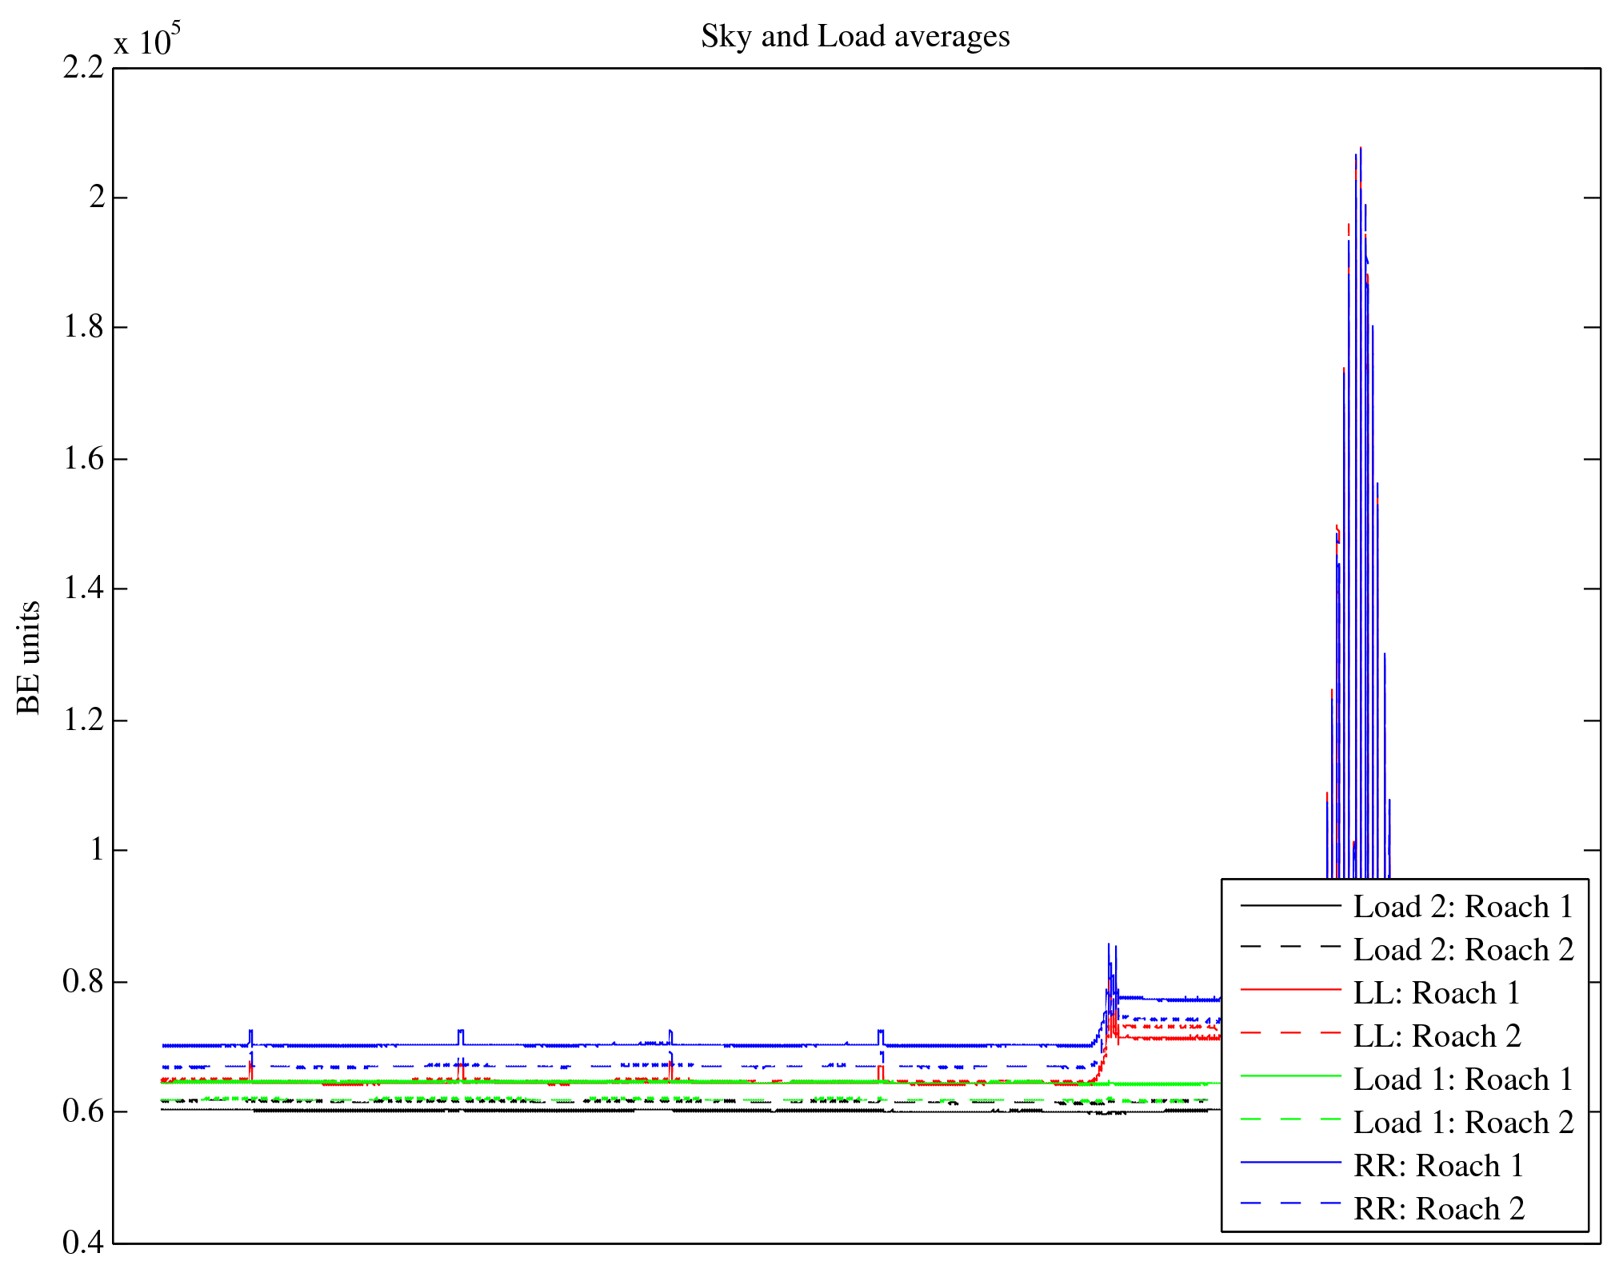Viewport: 1623px width, 1273px height.
Task: Select the 'Load 1: Roach 1' legend entry
Action: (1463, 1079)
